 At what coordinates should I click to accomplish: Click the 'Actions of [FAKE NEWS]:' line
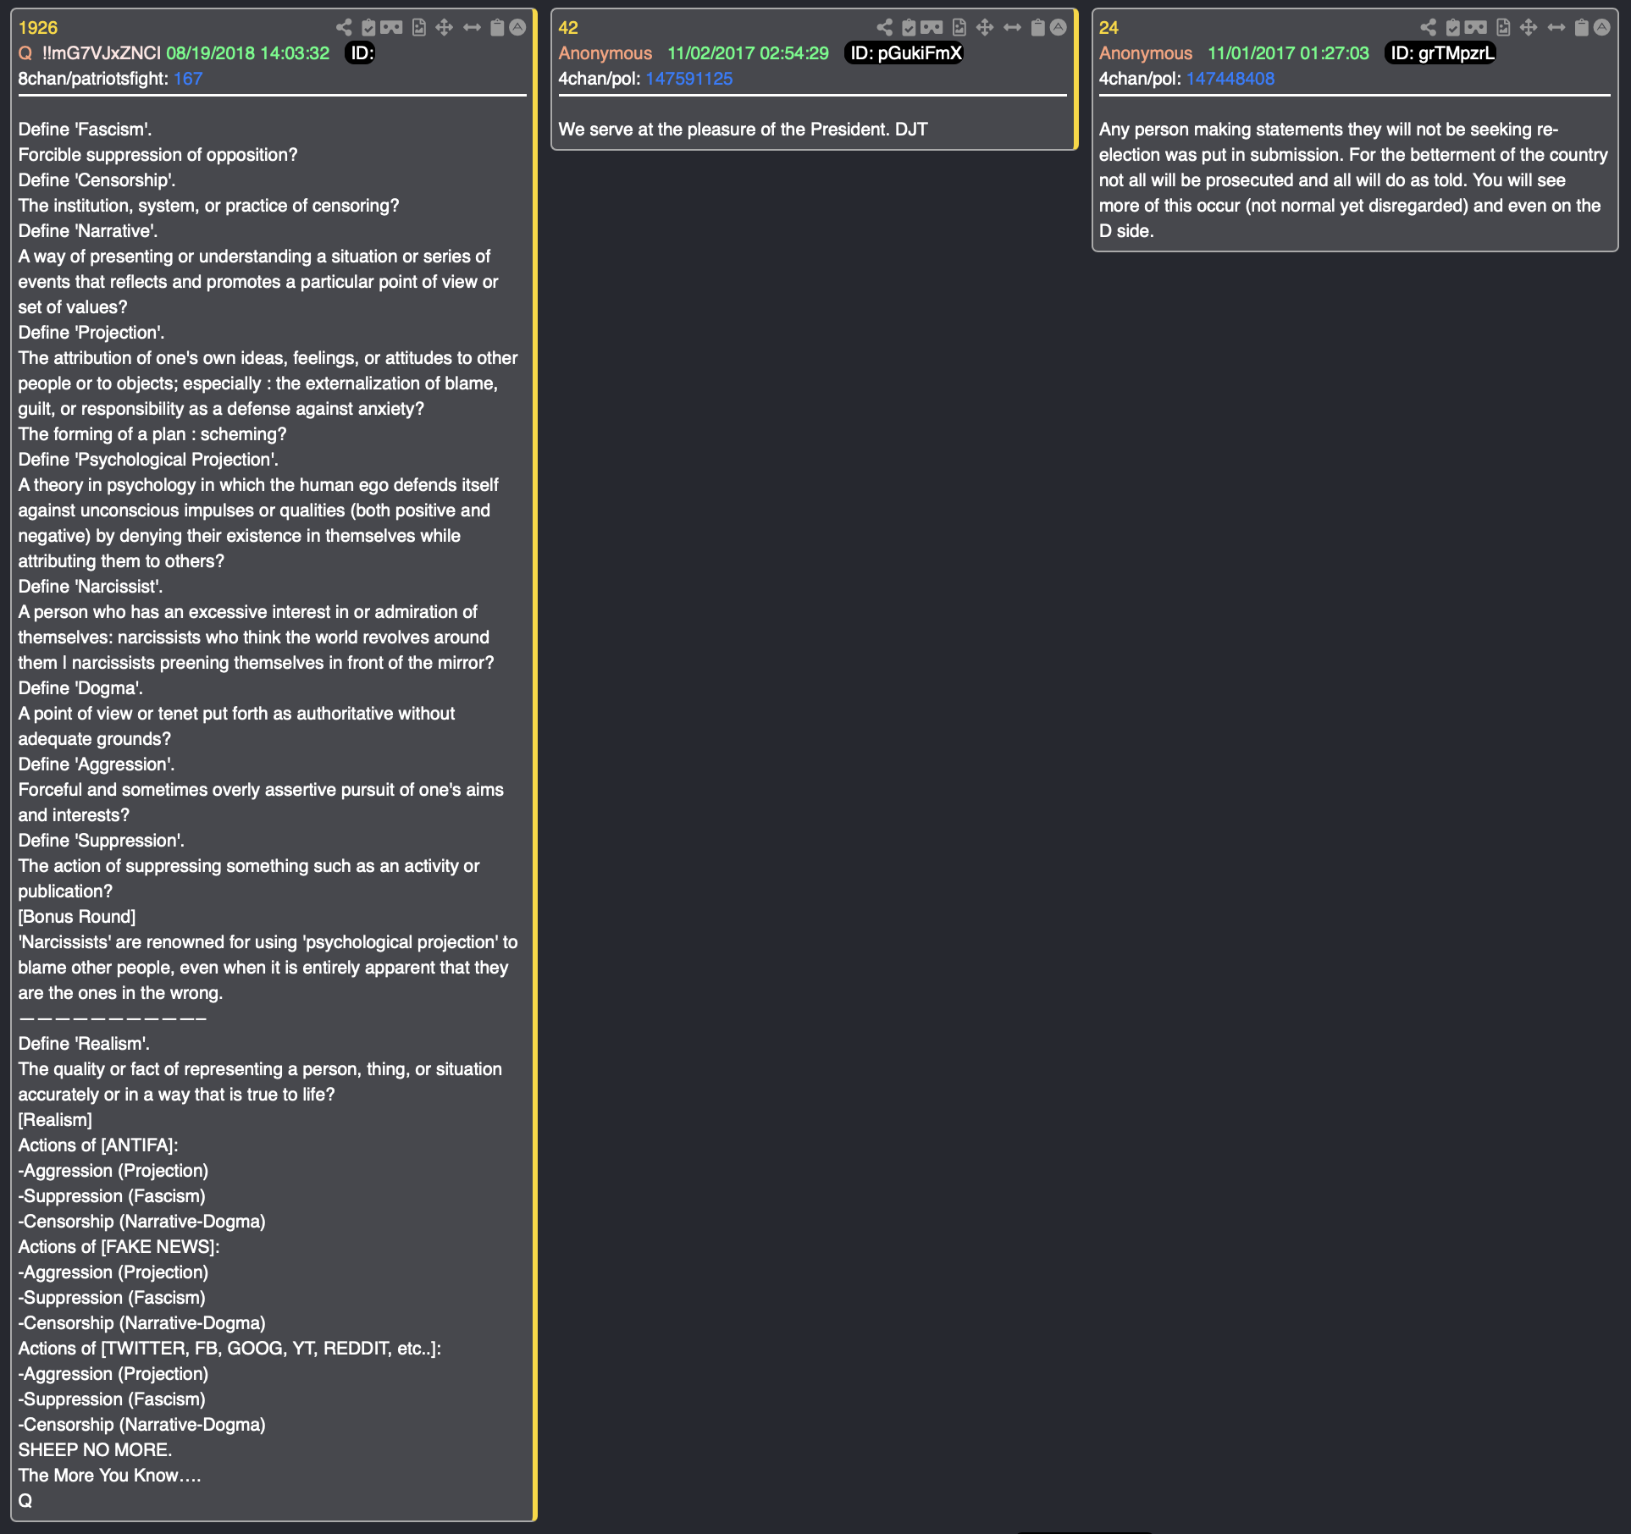pos(119,1247)
